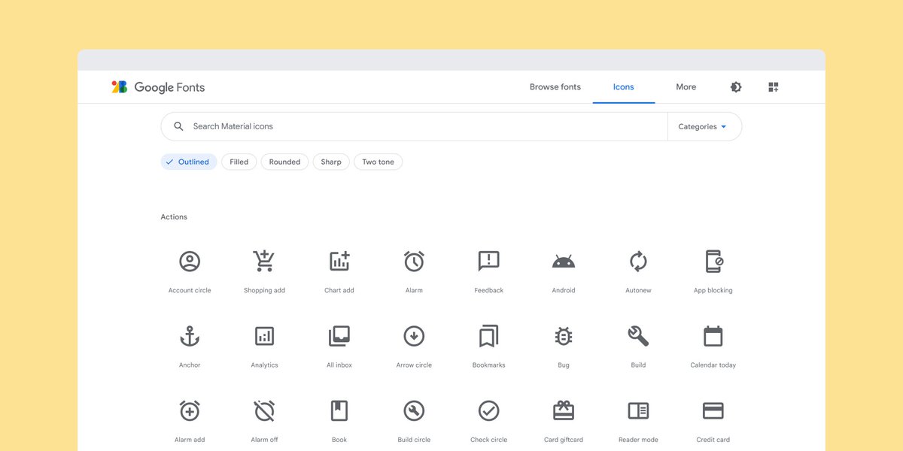Choose the Arrow circle icon

414,336
